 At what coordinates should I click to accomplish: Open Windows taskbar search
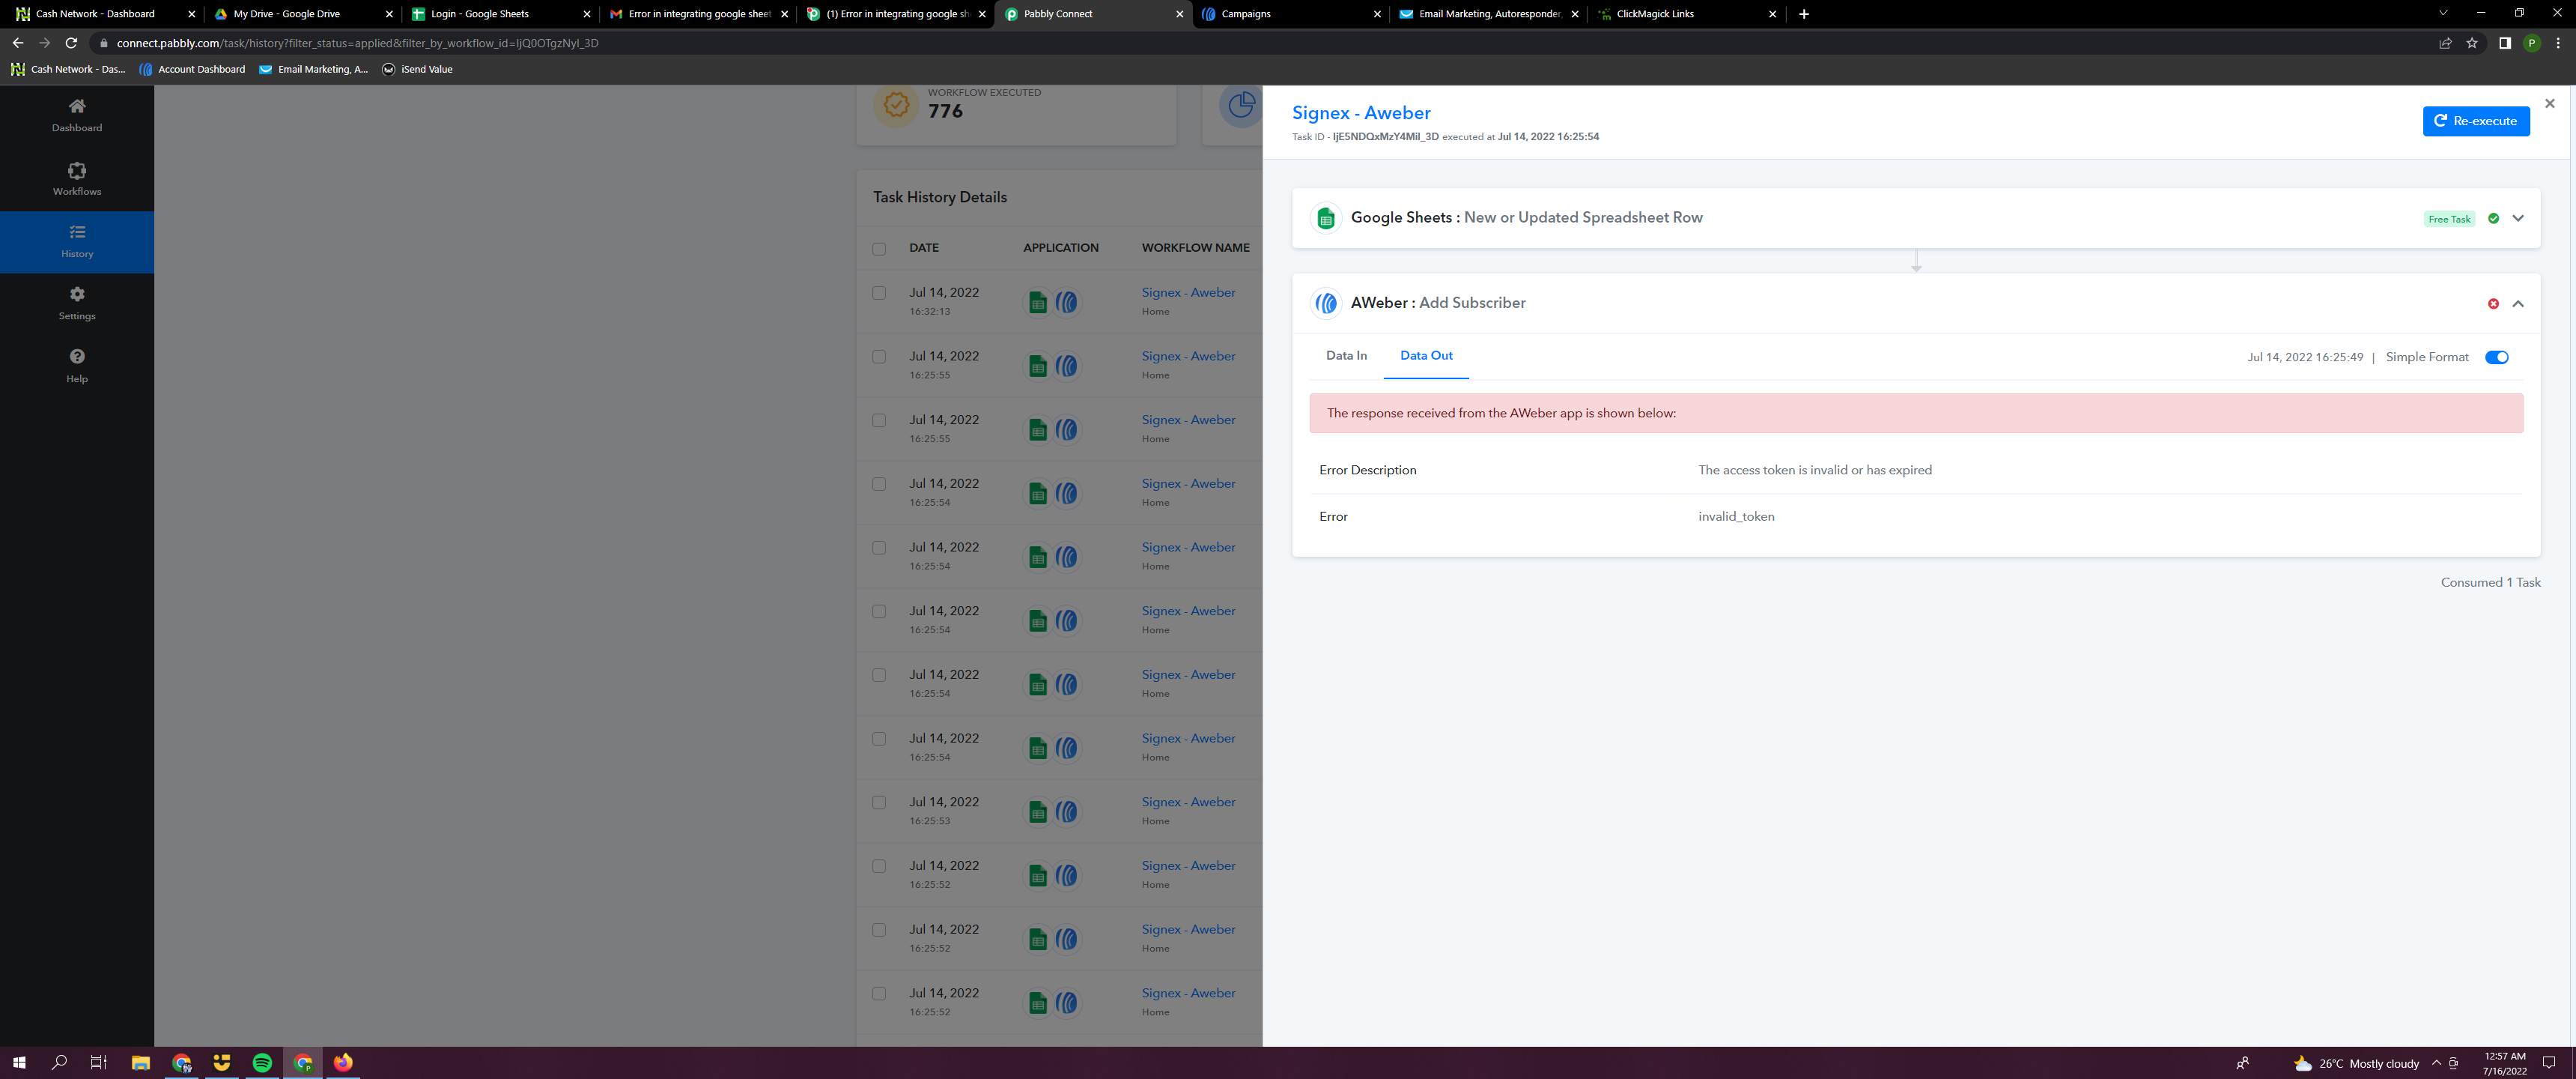click(59, 1063)
